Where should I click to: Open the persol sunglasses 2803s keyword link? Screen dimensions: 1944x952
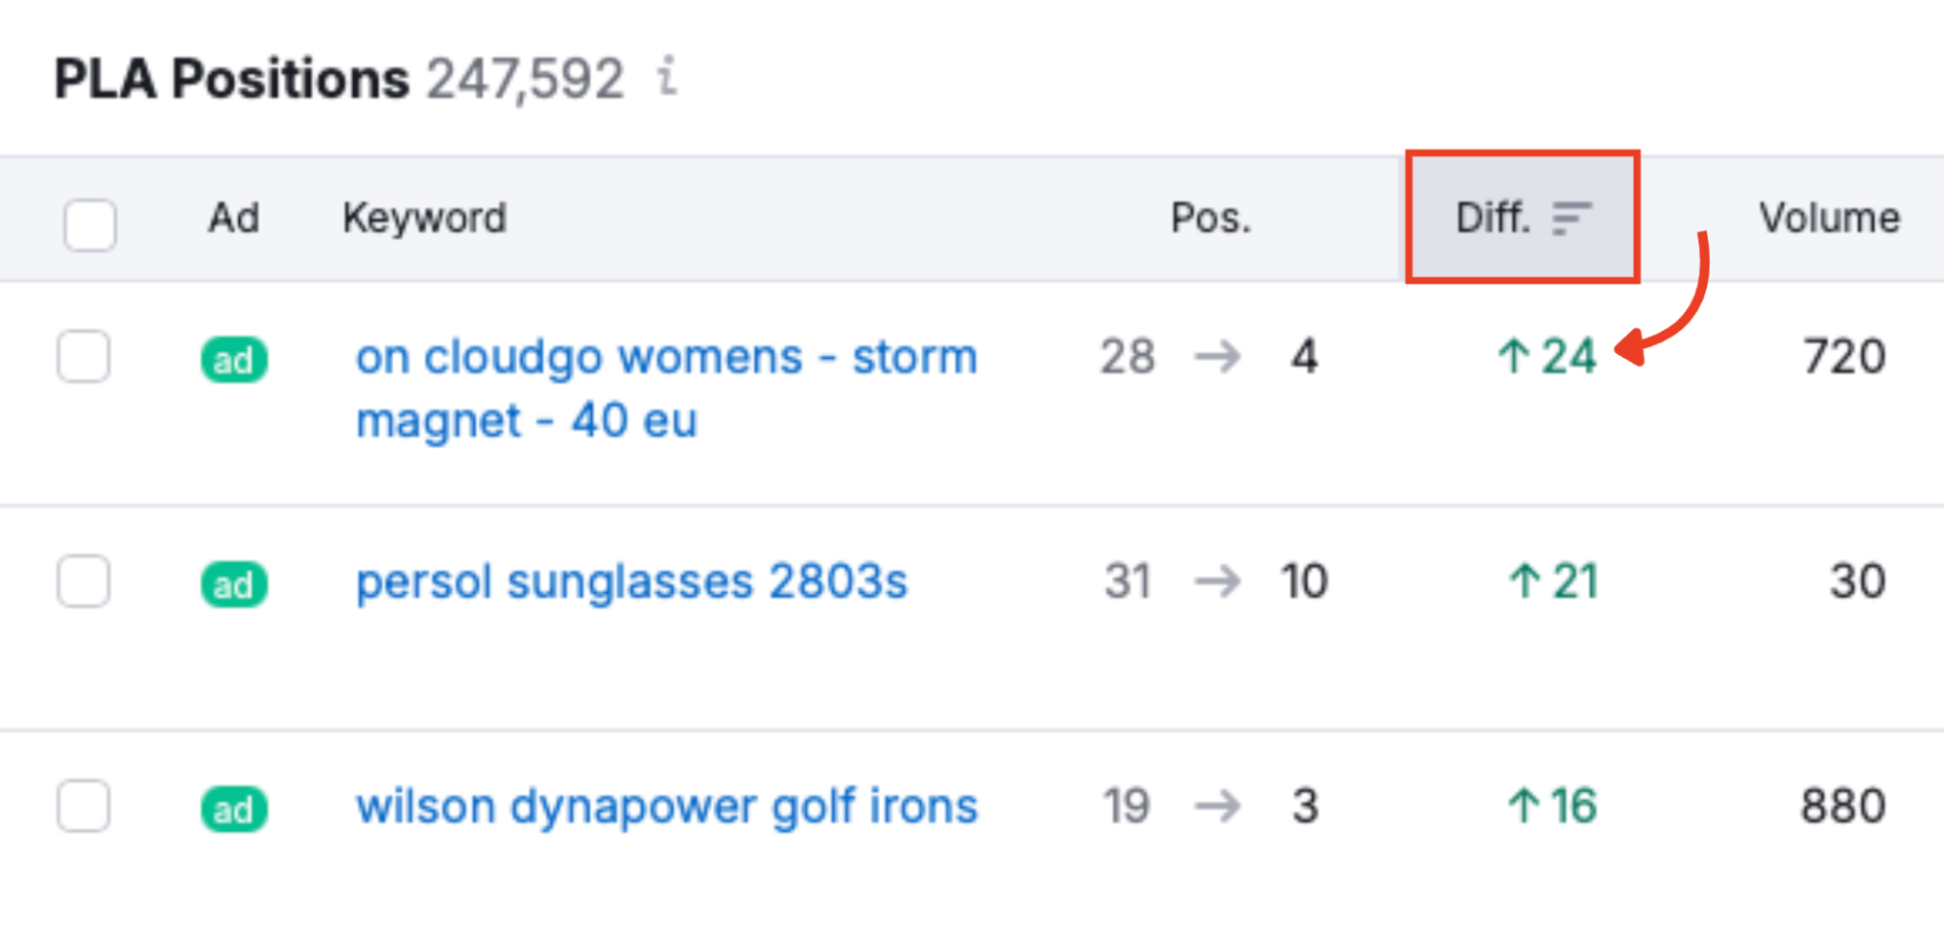point(631,582)
